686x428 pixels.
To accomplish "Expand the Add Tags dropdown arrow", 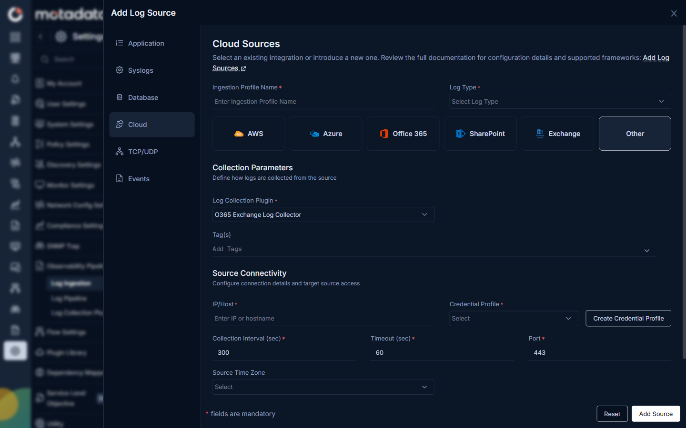I will point(647,251).
